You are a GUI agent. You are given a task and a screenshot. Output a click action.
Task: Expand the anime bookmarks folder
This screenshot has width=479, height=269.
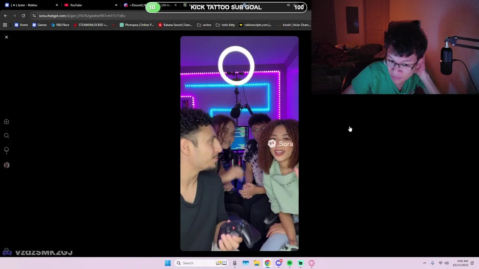point(204,25)
